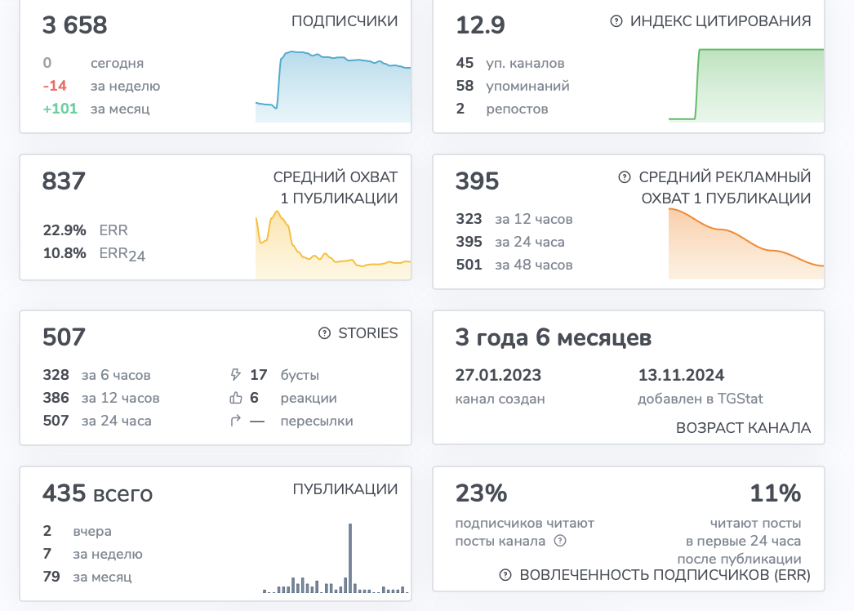854x611 pixels.
Task: Click the help icon near 'посты канала'
Action: 560,541
